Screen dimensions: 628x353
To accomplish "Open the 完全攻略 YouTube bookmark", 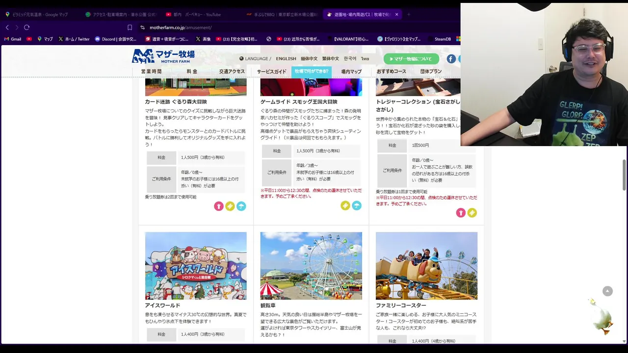I will point(236,39).
